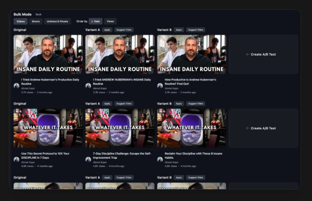Sort videos by Views

110,22
